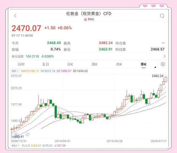Switch to the 周K tab
Viewport: 177px width, 153px height.
point(95,64)
